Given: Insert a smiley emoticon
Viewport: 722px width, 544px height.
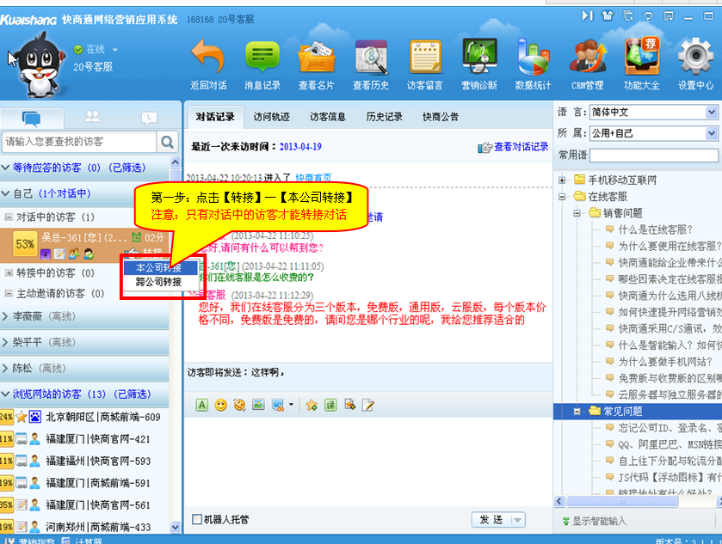Looking at the screenshot, I should [x=220, y=405].
